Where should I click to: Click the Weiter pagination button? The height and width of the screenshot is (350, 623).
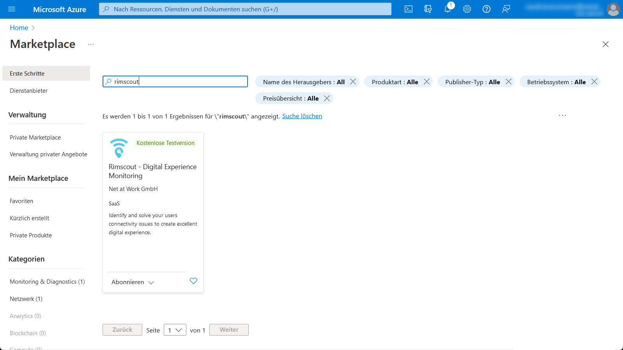[x=229, y=330]
